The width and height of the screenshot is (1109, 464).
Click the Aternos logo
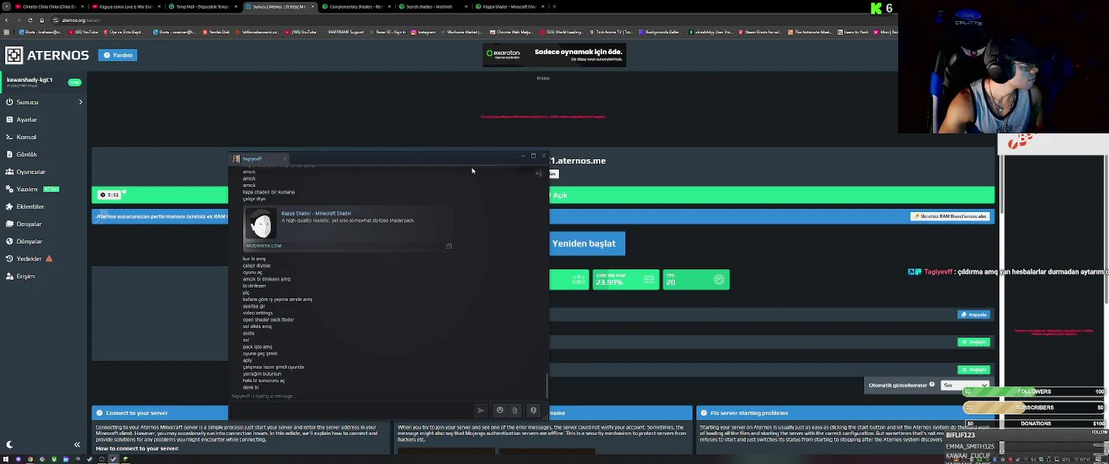[x=47, y=55]
